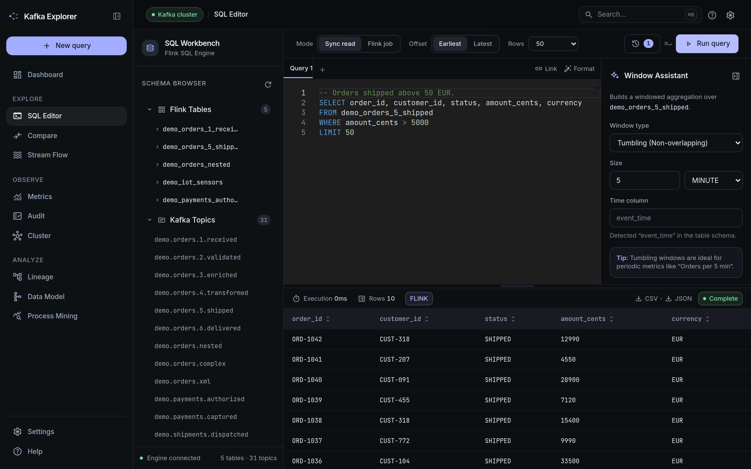This screenshot has width=751, height=469.
Task: Click the FLINK engine badge
Action: point(419,299)
